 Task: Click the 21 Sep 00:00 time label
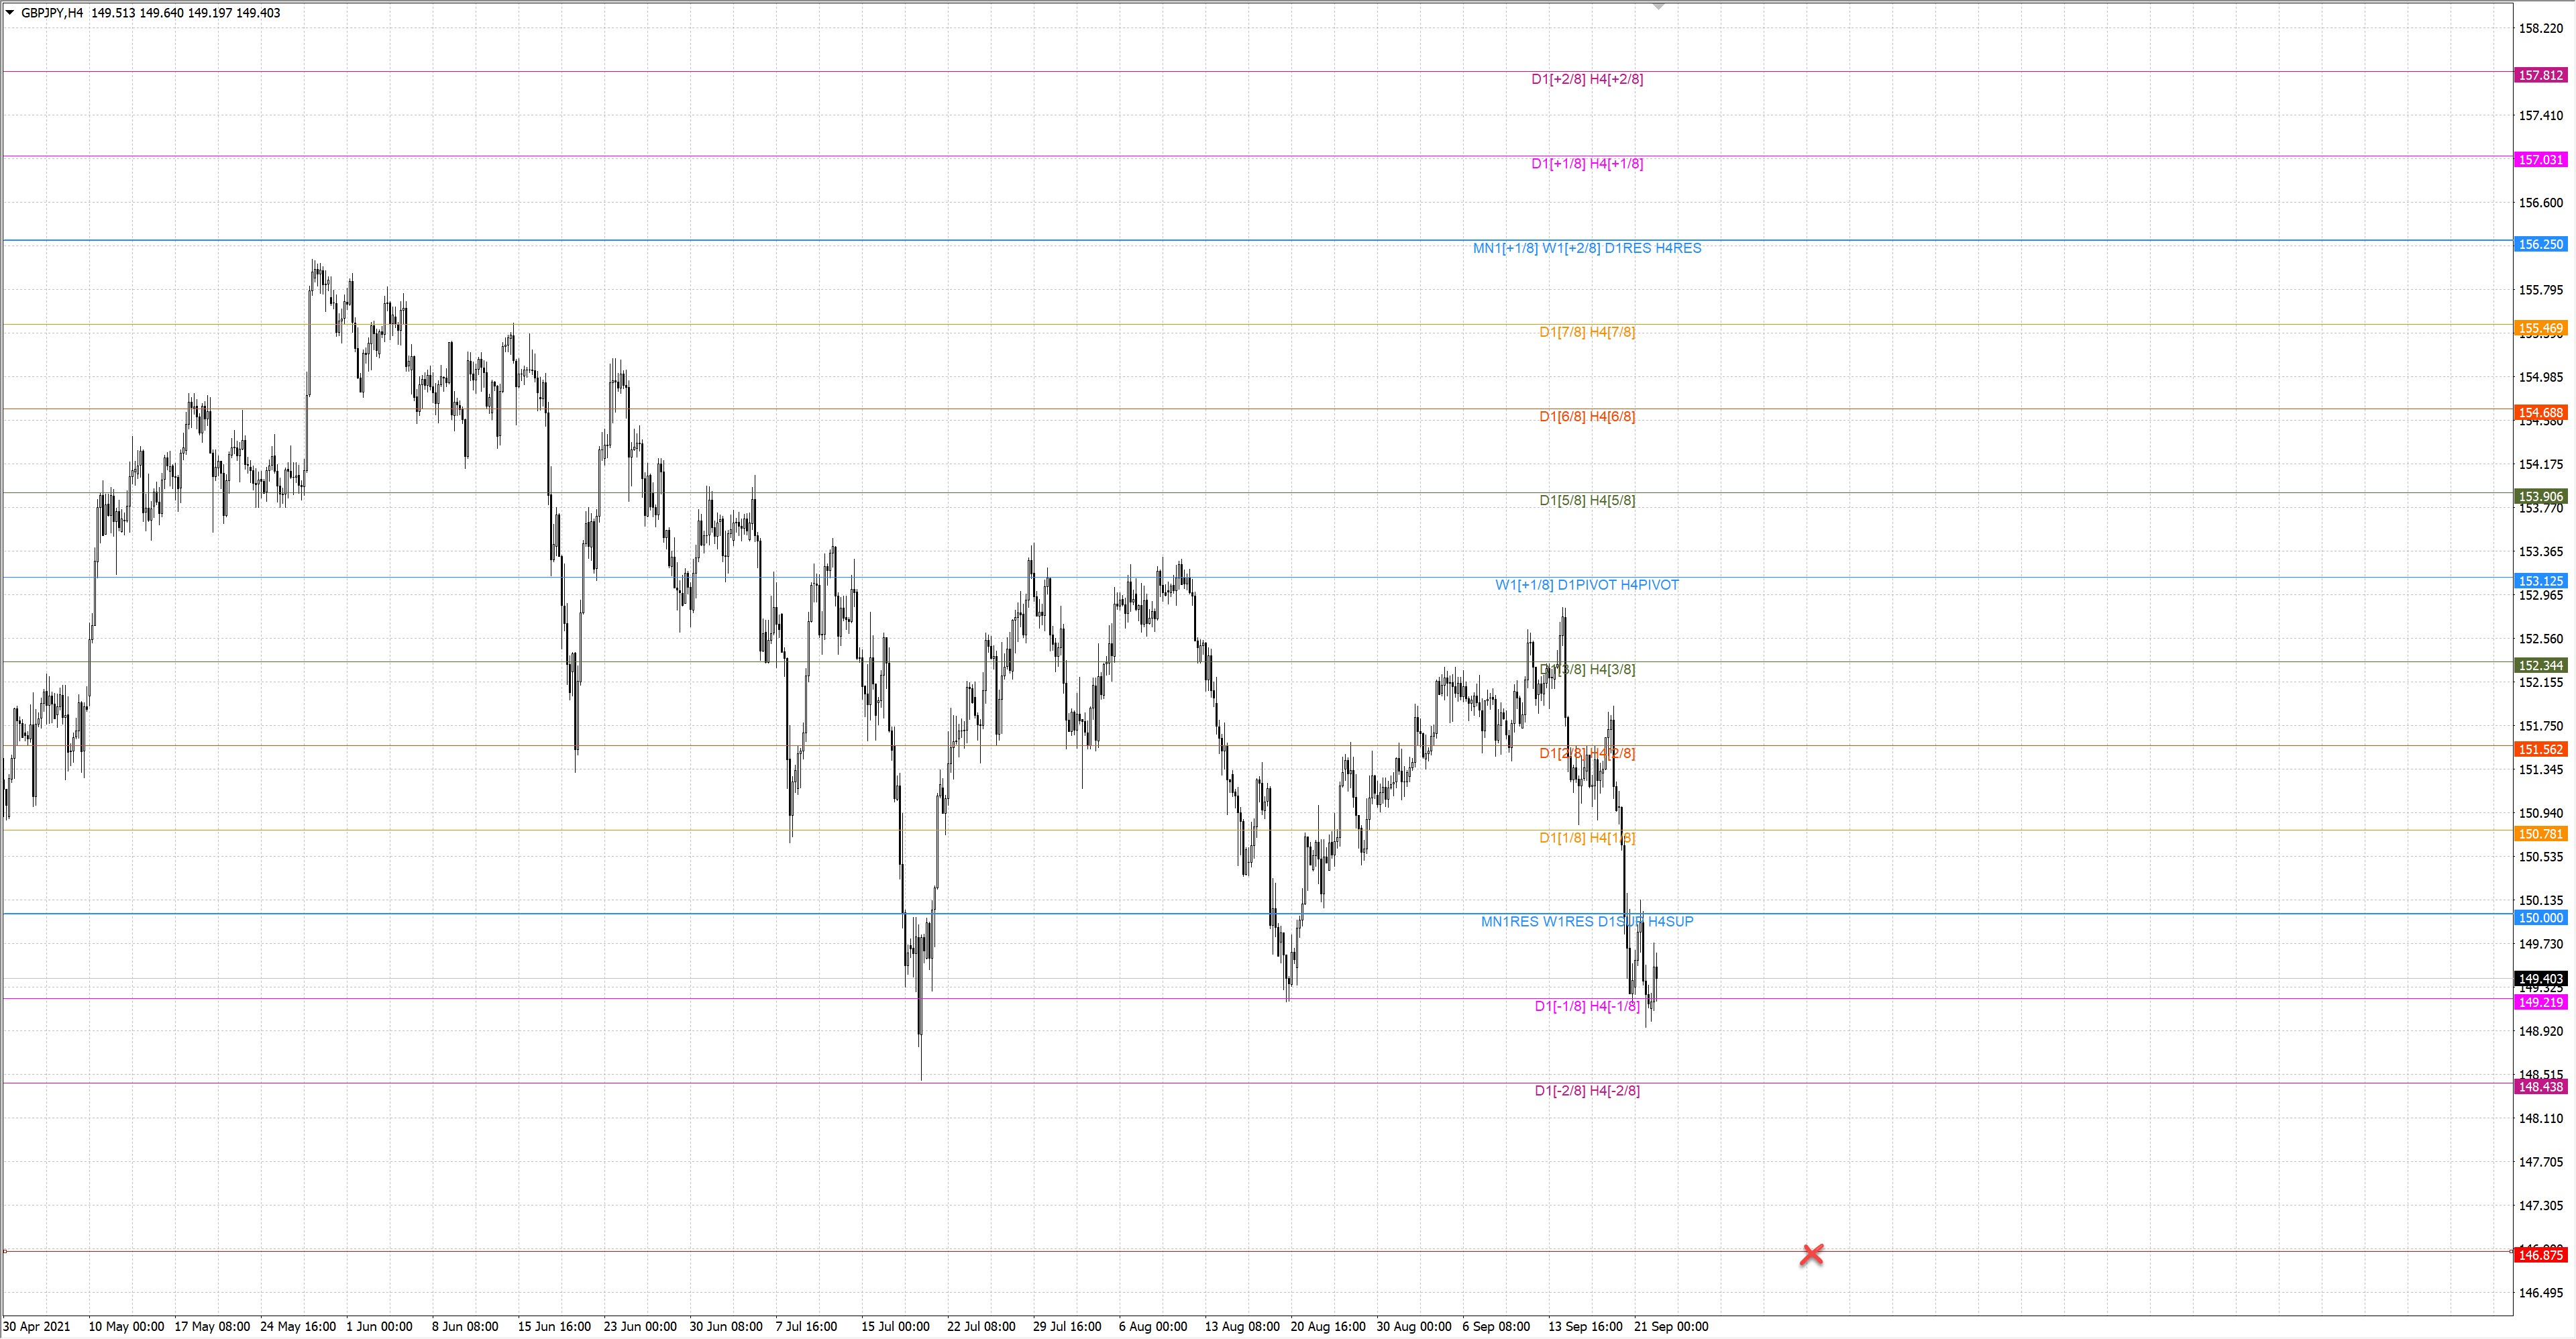[x=1671, y=1327]
